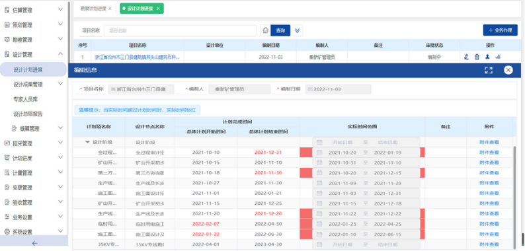Click the edit pencil icon in 操作 column
The image size is (525, 251).
[x=466, y=57]
